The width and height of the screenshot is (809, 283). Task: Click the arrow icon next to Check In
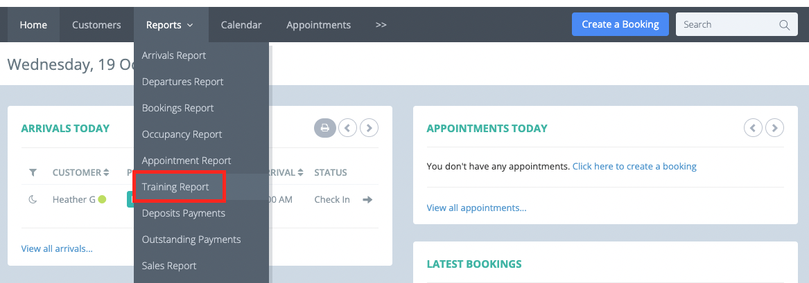click(x=367, y=200)
